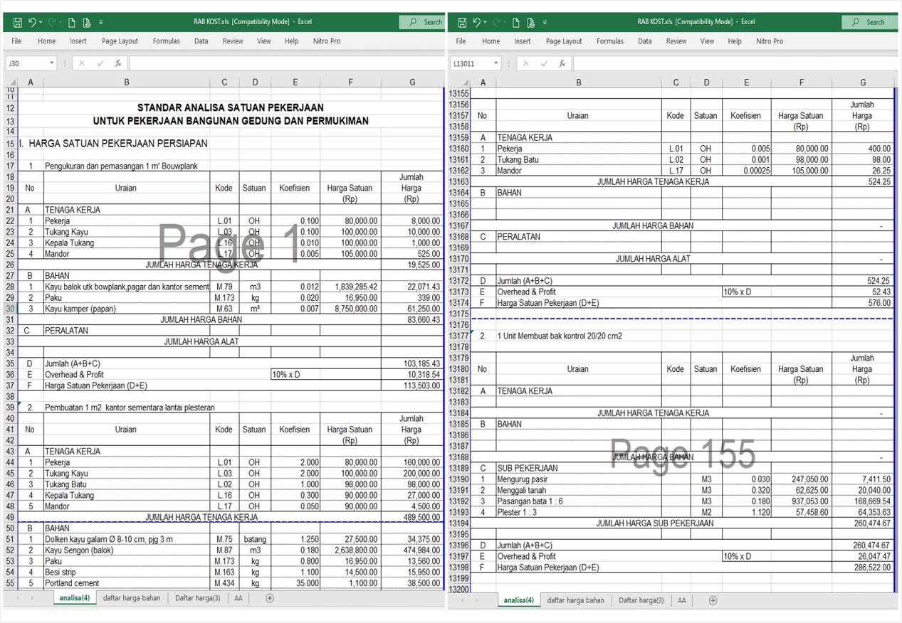This screenshot has height=623, width=902.
Task: Add a new sheet with the plus icon in right window
Action: (x=713, y=600)
